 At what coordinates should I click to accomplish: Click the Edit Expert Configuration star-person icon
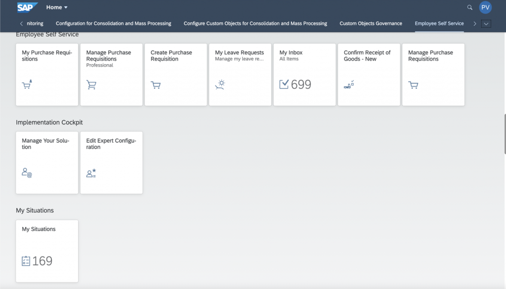click(x=91, y=173)
